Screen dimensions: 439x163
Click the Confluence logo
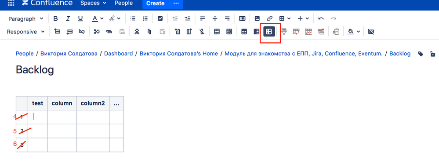pos(47,3)
